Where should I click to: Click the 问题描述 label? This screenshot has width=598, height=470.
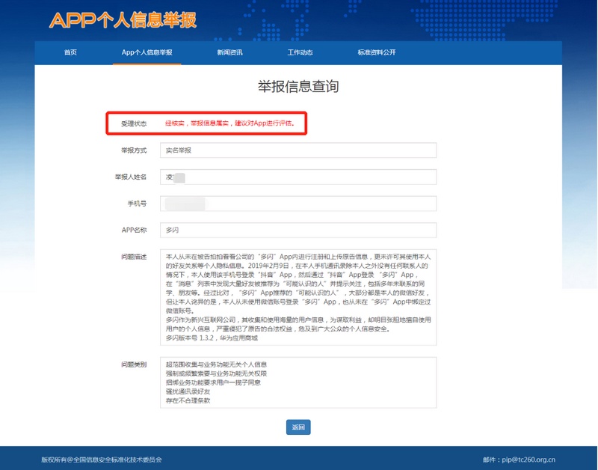click(x=134, y=257)
